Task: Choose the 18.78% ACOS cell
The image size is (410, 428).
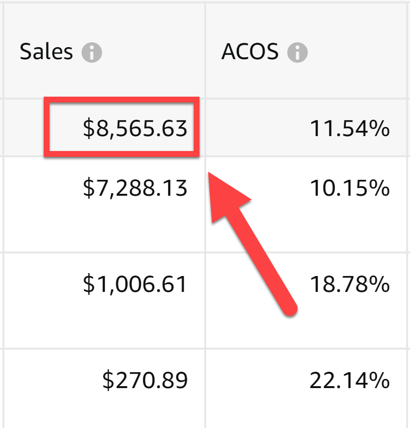Action: (349, 285)
